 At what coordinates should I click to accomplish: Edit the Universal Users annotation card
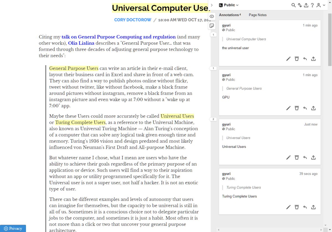click(x=288, y=157)
